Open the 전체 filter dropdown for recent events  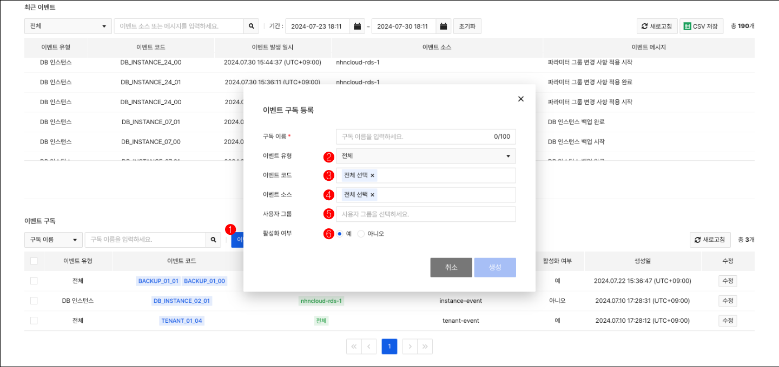click(x=68, y=26)
